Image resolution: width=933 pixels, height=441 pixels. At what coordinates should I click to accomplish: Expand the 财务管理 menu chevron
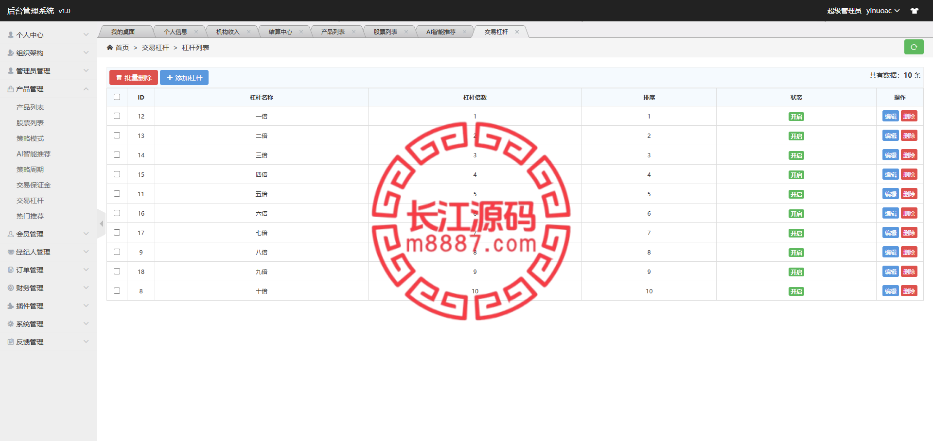86,288
